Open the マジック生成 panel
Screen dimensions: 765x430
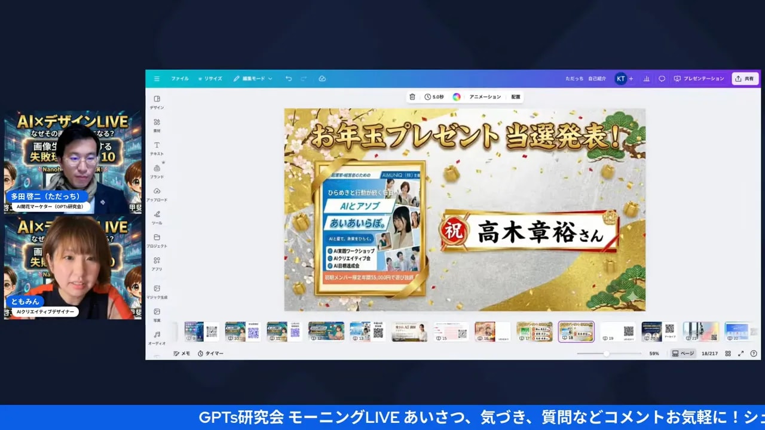click(157, 293)
